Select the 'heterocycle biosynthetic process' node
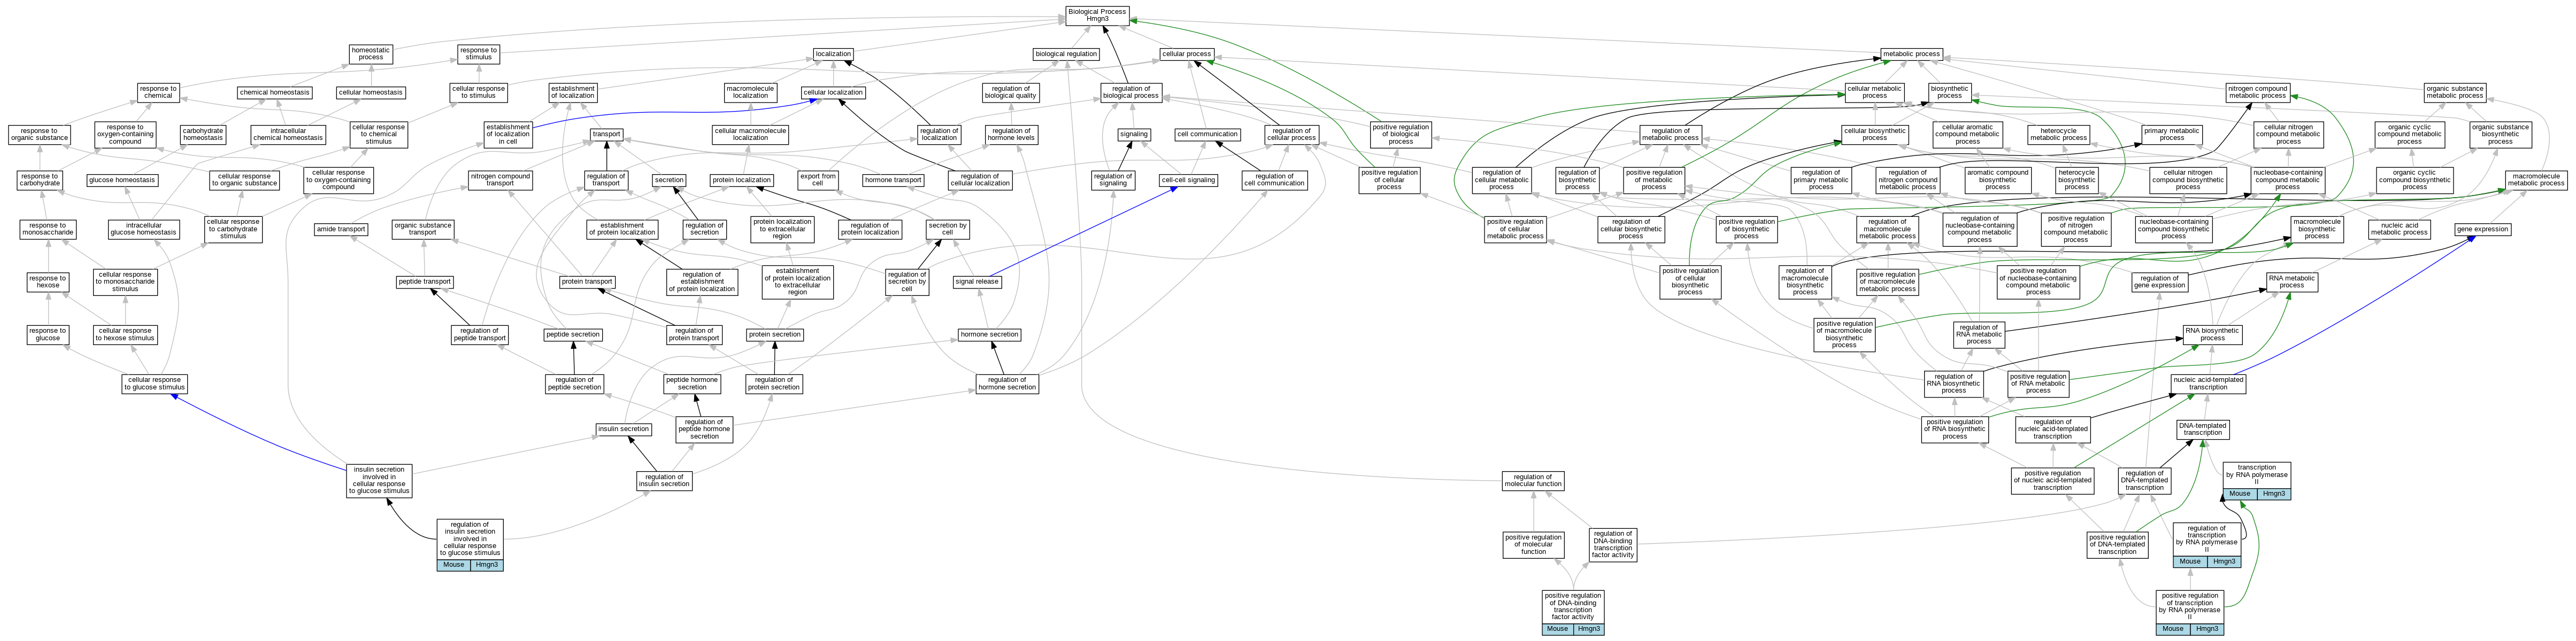 click(x=2076, y=179)
